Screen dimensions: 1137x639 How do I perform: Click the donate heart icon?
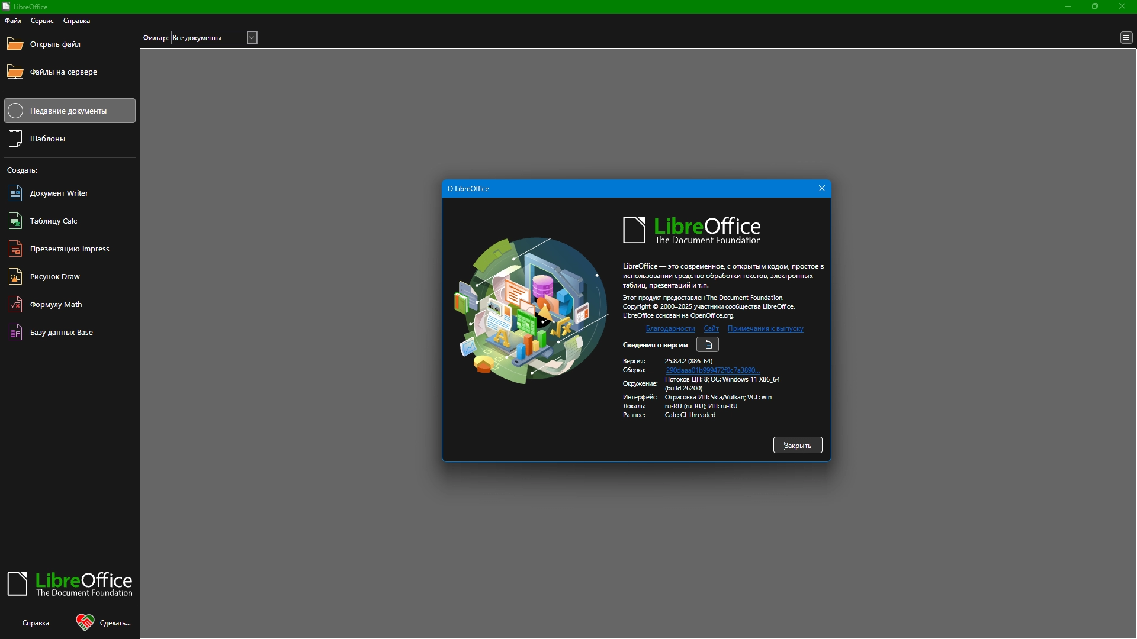point(85,622)
